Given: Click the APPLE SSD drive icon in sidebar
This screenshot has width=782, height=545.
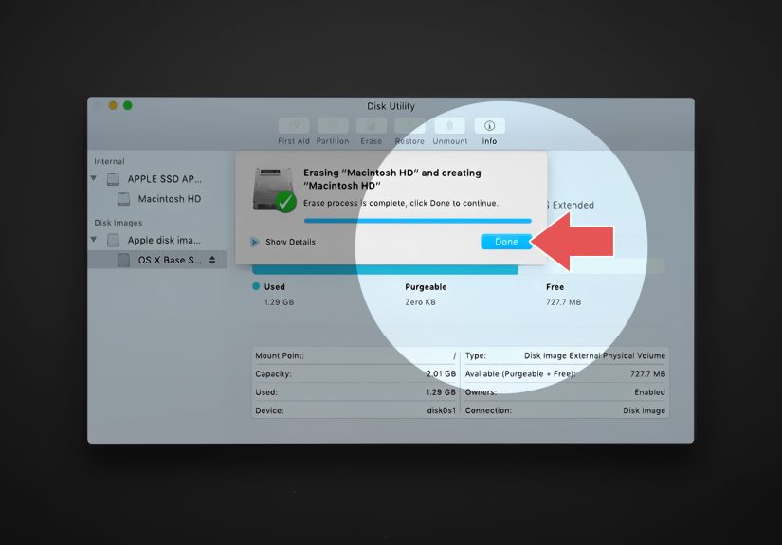Looking at the screenshot, I should click(113, 179).
